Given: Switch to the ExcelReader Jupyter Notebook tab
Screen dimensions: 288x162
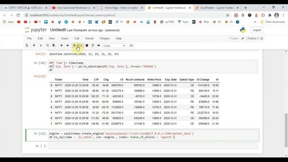Looking at the screenshot, I should click(x=217, y=8).
